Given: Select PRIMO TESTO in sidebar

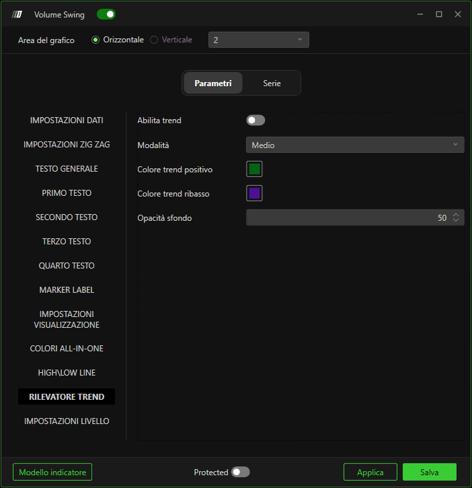Looking at the screenshot, I should point(67,193).
